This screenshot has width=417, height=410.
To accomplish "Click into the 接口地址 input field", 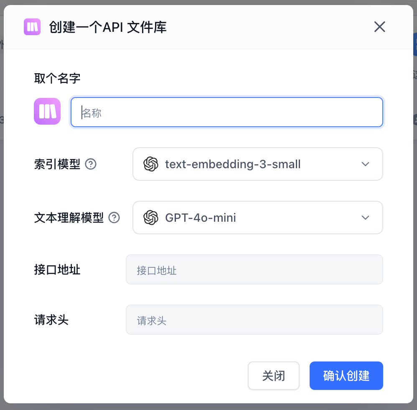I will point(254,269).
